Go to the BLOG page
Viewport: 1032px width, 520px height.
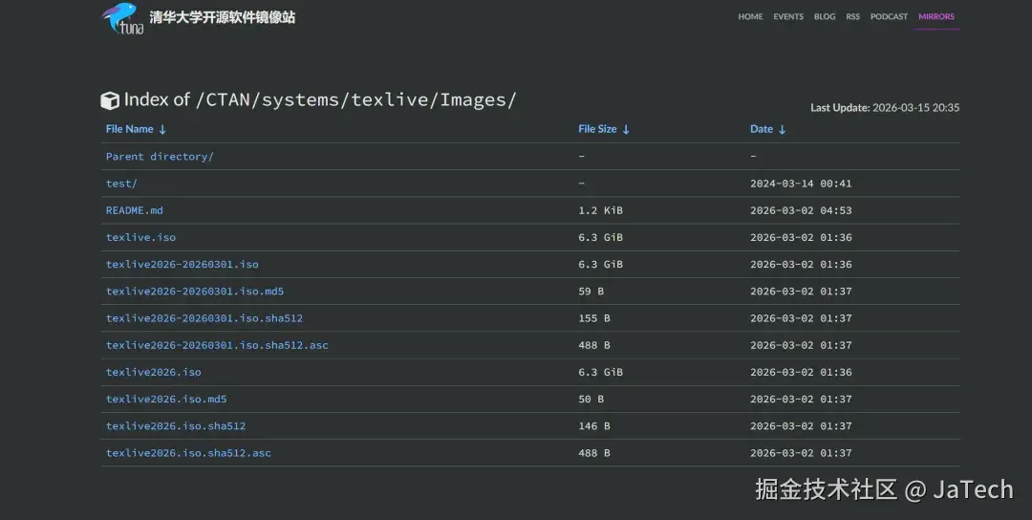[825, 16]
